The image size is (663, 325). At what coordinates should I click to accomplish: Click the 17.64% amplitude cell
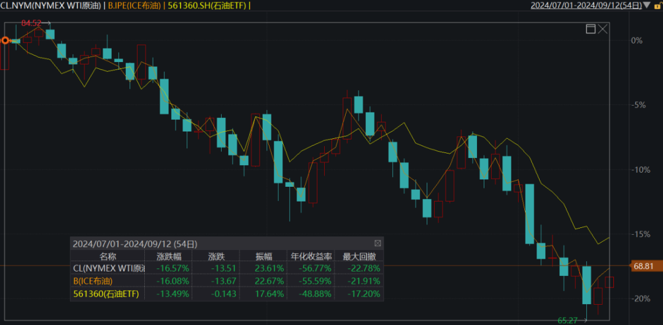pos(269,294)
